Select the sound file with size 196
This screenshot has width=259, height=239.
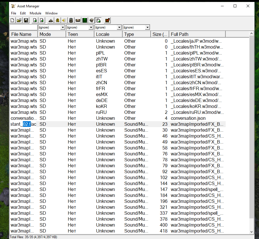coord(117,201)
